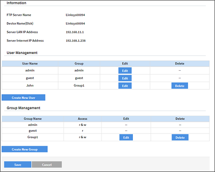Image resolution: width=215 pixels, height=172 pixels.
Task: Click the FTP Server Name value Linksys00094
Action: [75, 15]
